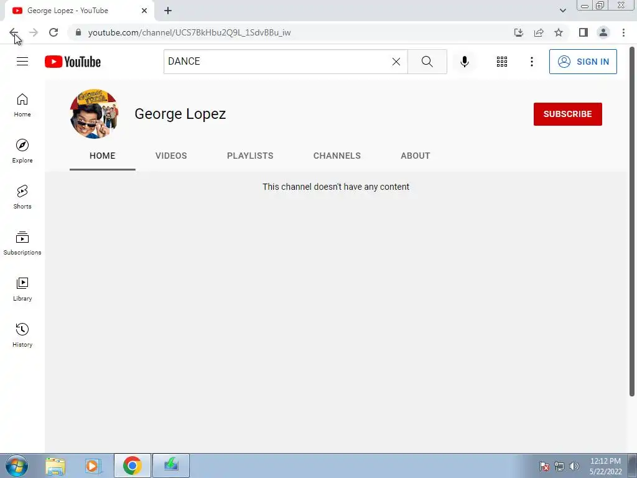Reload the current YouTube page

[53, 32]
